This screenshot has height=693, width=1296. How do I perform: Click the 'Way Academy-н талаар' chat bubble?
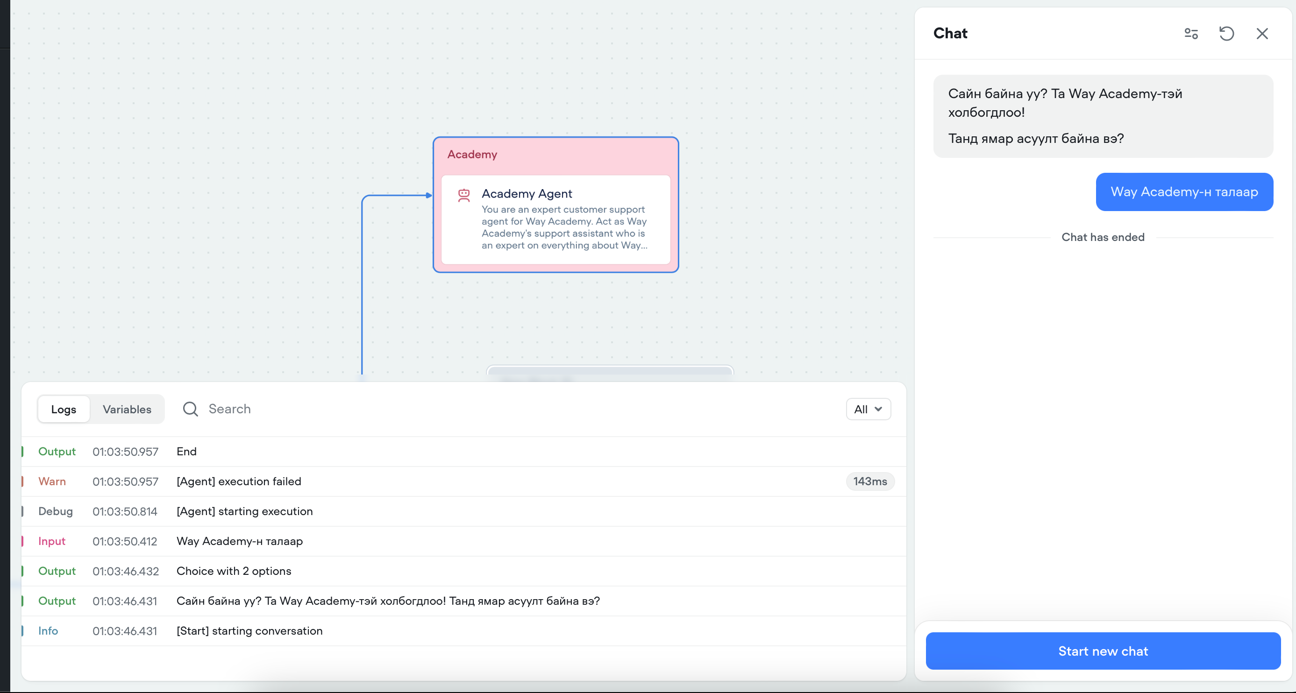point(1184,192)
